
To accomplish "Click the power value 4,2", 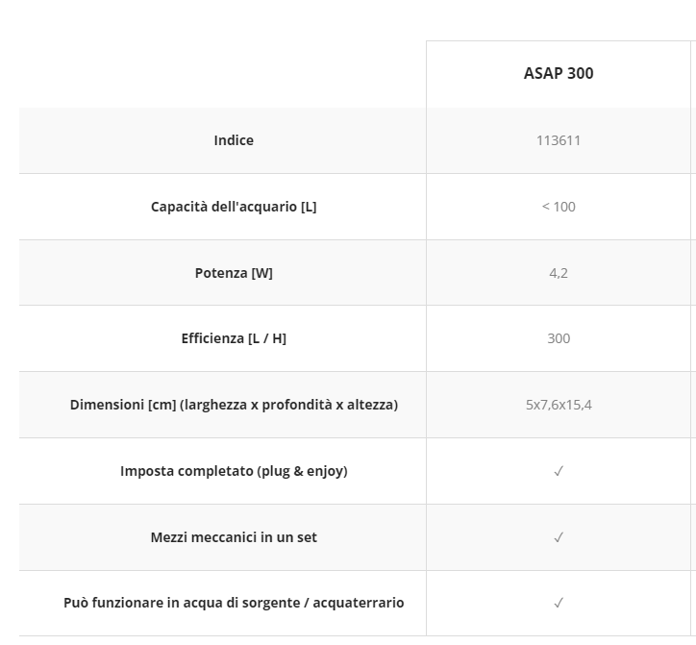I will (559, 273).
